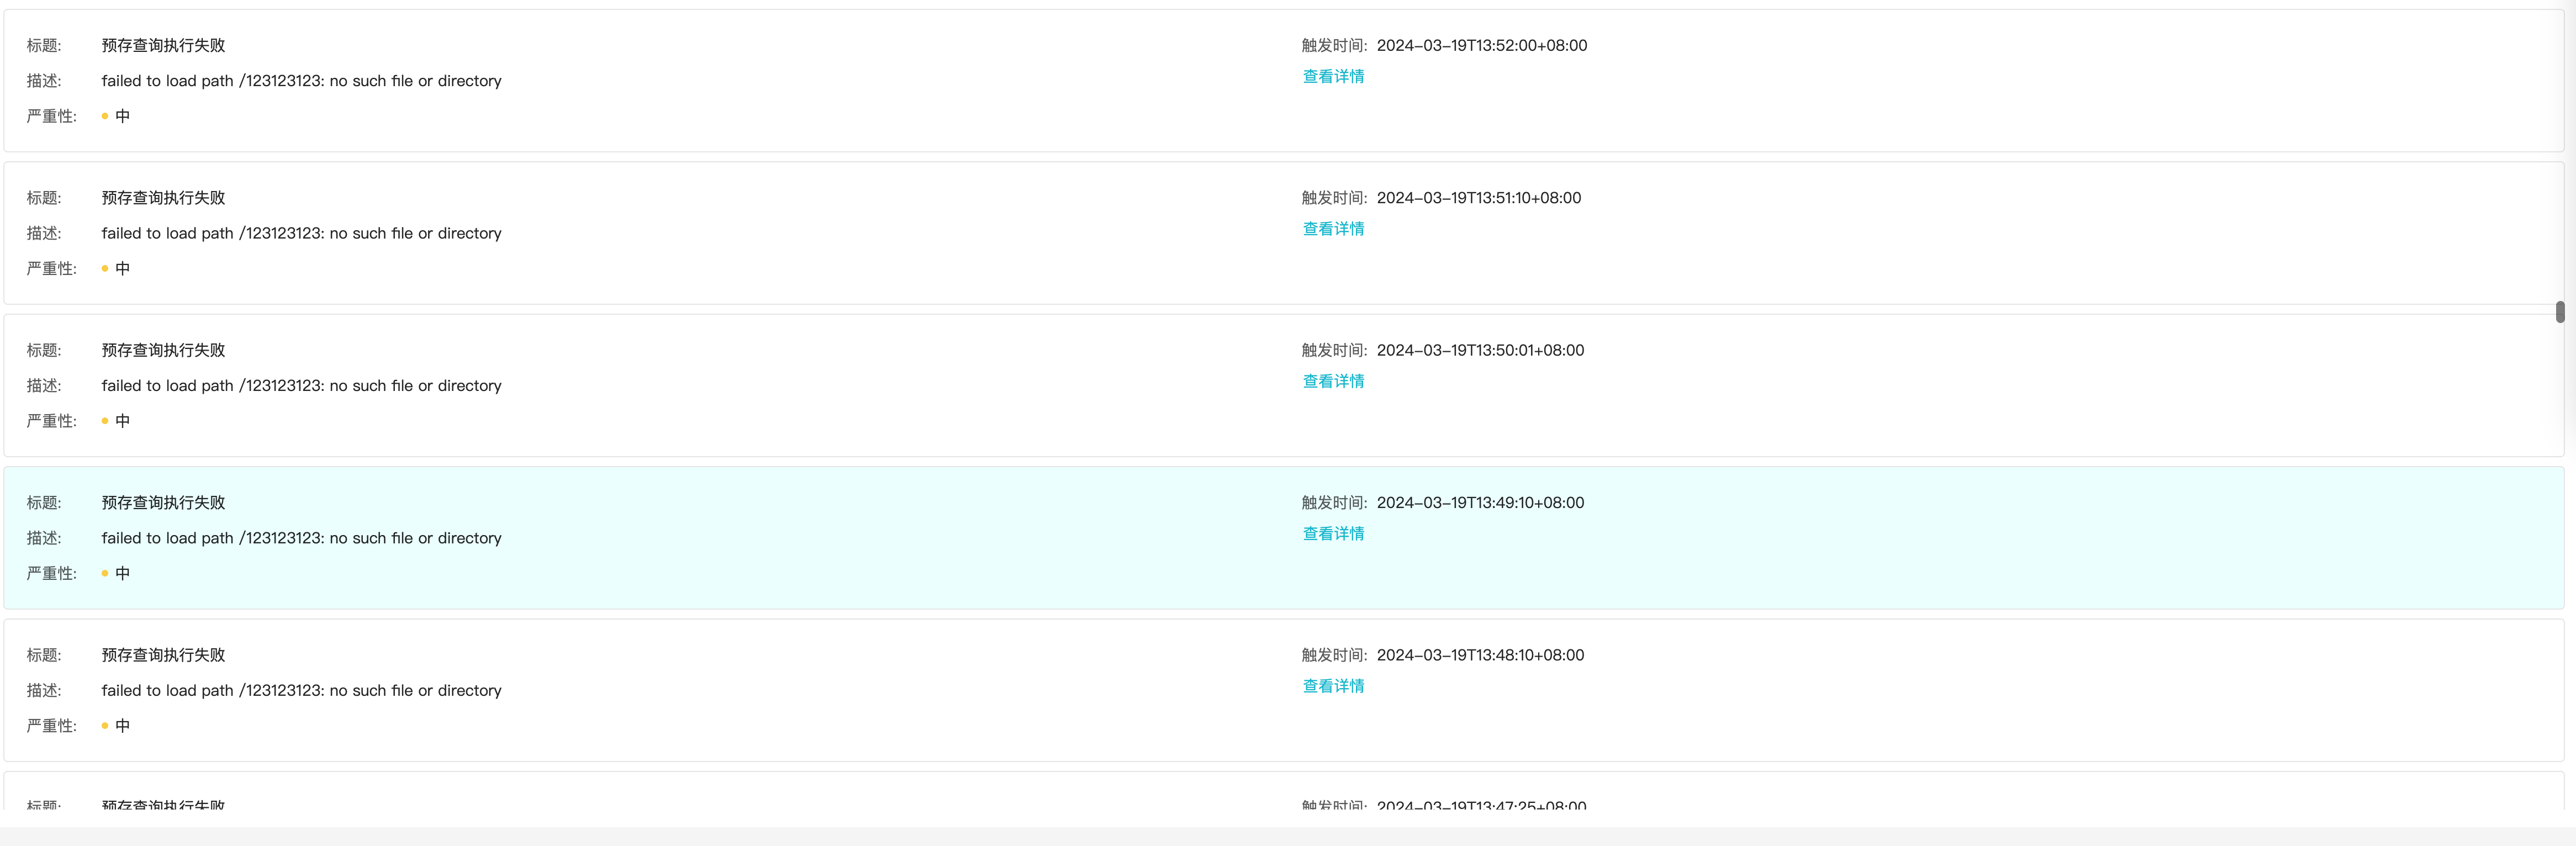This screenshot has height=846, width=2576.
Task: Click the failed to load path description, 13:51:10 alert
Action: (x=301, y=233)
